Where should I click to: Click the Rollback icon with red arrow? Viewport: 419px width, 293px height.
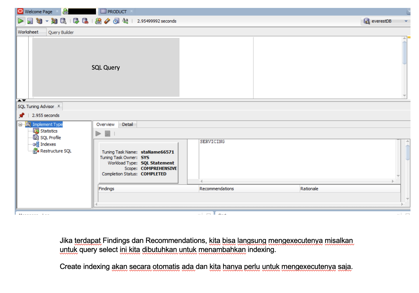[x=85, y=21]
